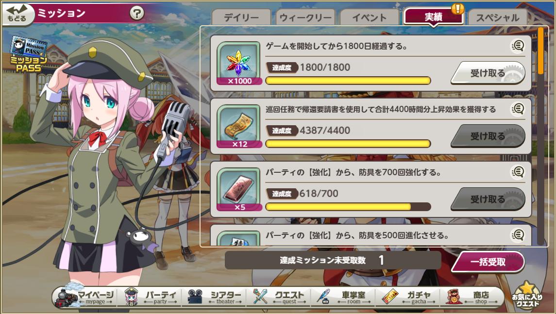Tap the rainbow crystal x1000 reward icon
The image size is (556, 314).
[x=239, y=64]
